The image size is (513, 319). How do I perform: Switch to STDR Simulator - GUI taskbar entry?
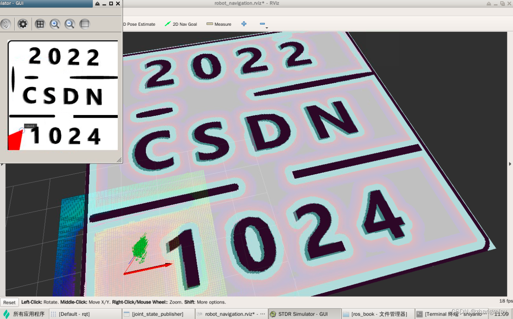[x=305, y=314]
